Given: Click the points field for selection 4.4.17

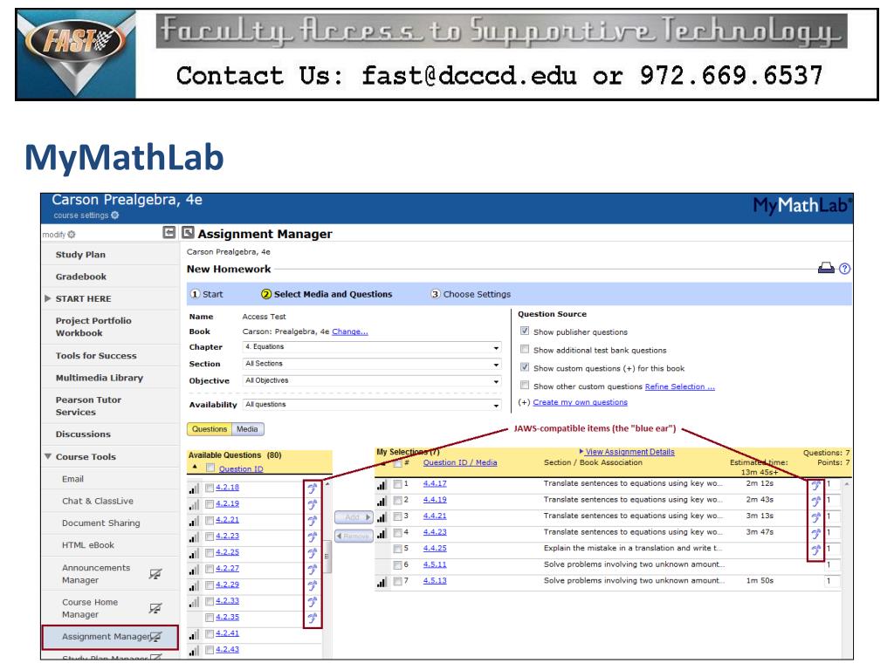Looking at the screenshot, I should (832, 484).
